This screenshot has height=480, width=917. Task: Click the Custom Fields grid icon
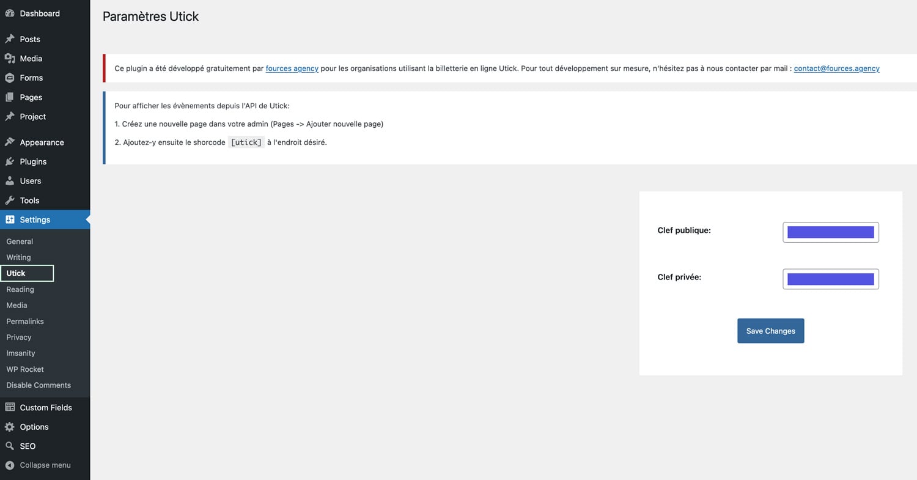(x=10, y=407)
